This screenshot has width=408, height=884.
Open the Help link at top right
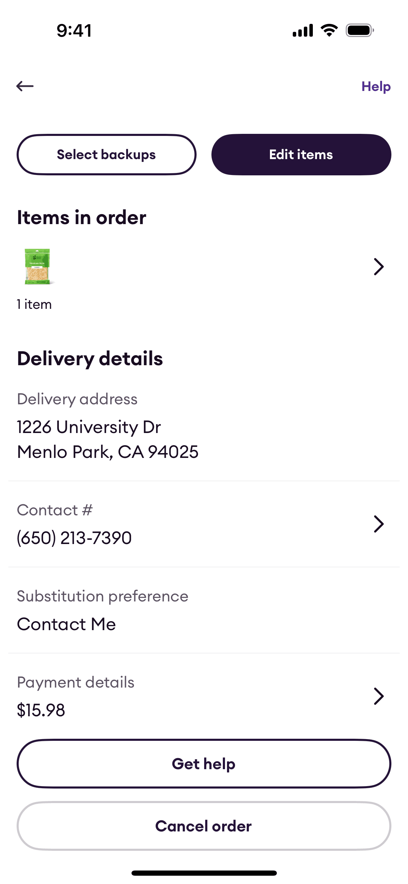click(376, 86)
